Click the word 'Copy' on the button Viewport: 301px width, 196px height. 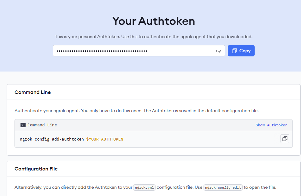[x=245, y=51]
